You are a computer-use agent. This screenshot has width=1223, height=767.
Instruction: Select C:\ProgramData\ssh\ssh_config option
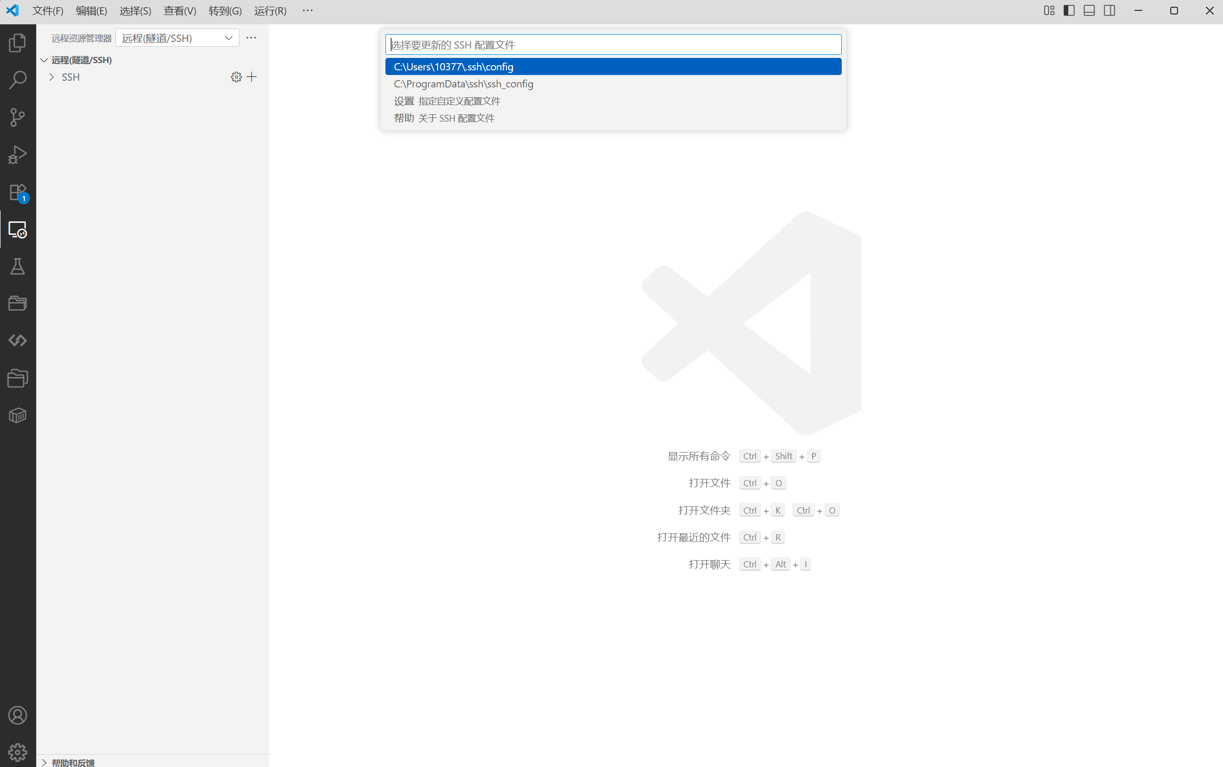(x=464, y=84)
